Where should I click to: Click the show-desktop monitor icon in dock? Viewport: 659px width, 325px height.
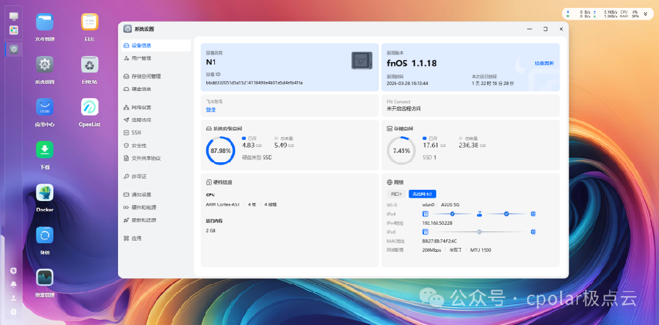(x=14, y=16)
